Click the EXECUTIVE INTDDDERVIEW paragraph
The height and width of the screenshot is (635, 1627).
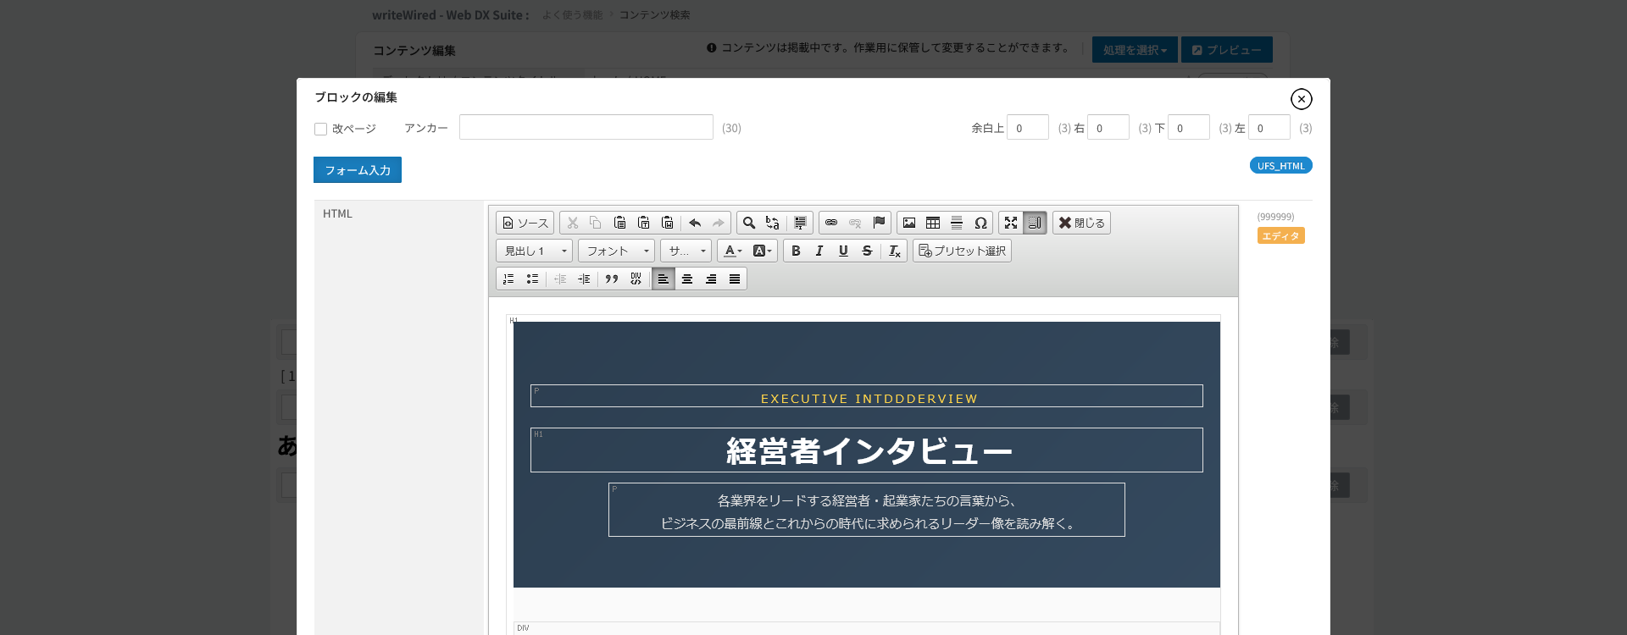[867, 396]
